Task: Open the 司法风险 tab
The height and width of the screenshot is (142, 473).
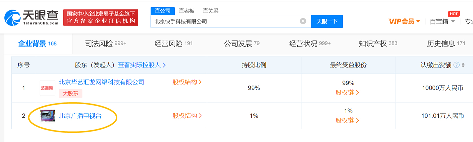Action: pos(105,43)
